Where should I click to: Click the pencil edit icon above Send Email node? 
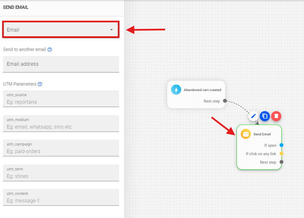[x=253, y=116]
